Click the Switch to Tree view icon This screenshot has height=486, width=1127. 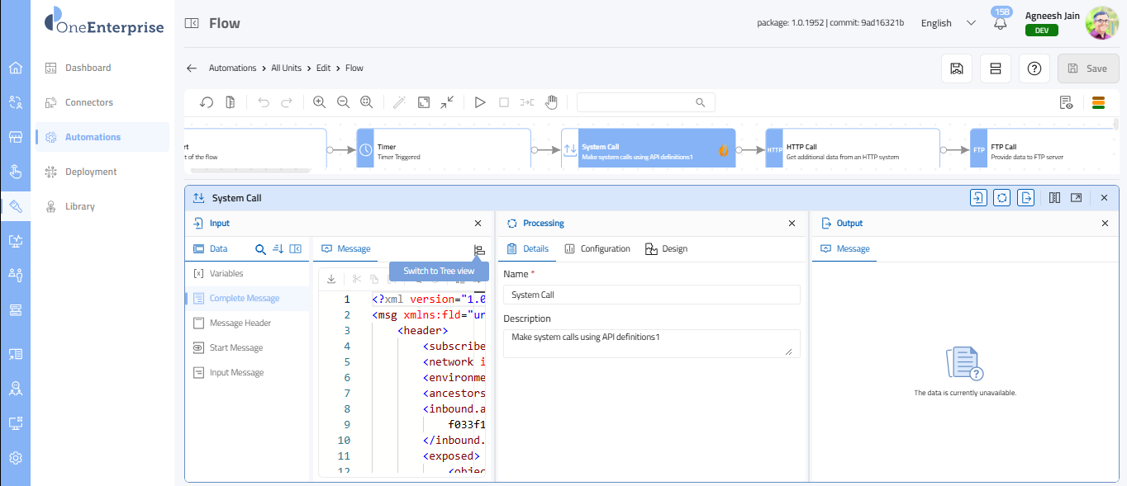[x=479, y=250]
